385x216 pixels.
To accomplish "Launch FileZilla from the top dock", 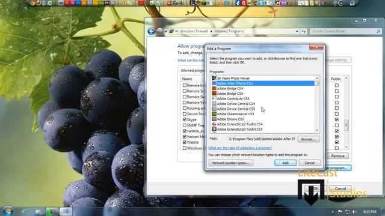I will pyautogui.click(x=244, y=3).
